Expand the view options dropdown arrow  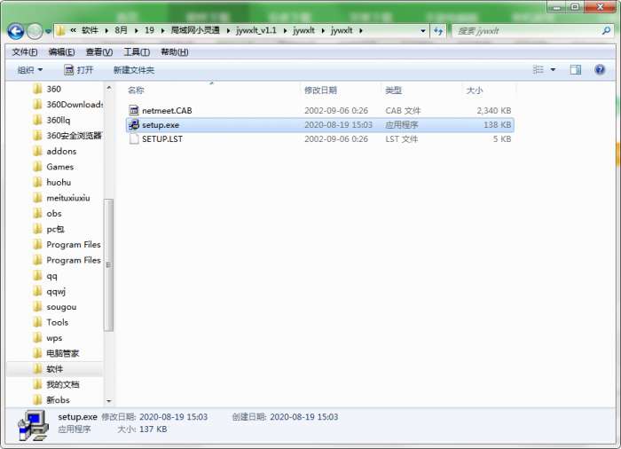tap(553, 70)
